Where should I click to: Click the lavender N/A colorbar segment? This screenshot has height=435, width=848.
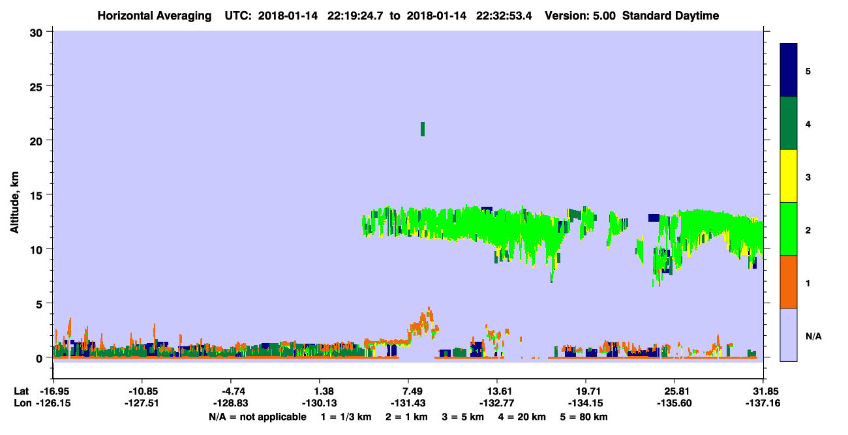pyautogui.click(x=789, y=335)
